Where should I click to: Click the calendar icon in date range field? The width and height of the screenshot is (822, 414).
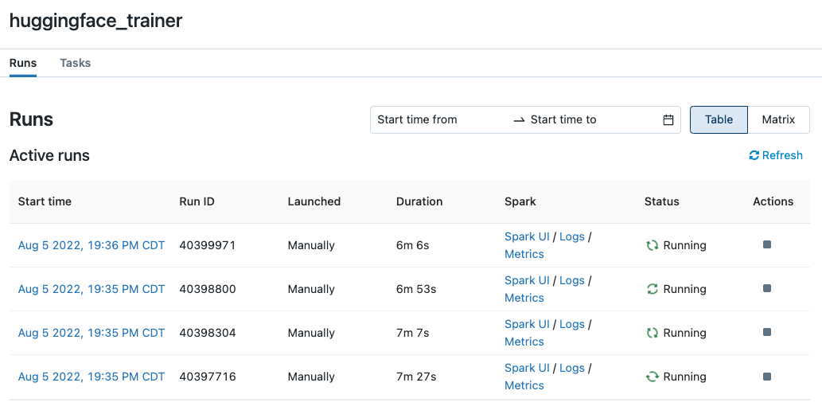668,119
